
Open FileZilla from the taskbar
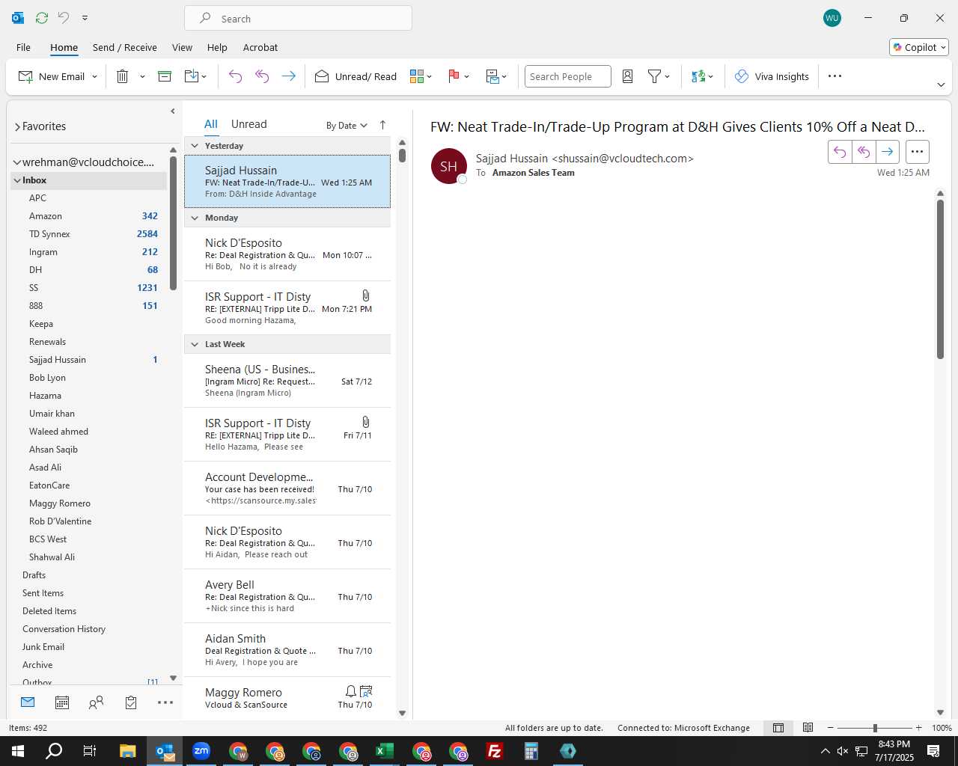coord(495,751)
